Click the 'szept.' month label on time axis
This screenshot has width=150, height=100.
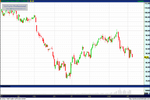109,96
